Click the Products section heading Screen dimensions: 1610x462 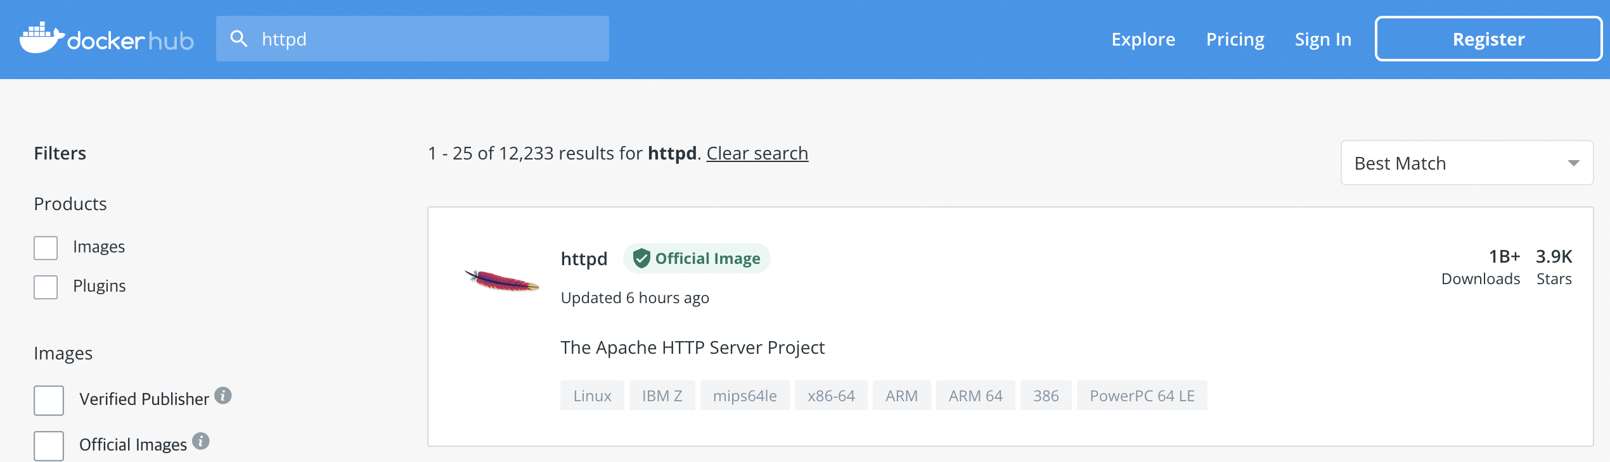coord(70,204)
